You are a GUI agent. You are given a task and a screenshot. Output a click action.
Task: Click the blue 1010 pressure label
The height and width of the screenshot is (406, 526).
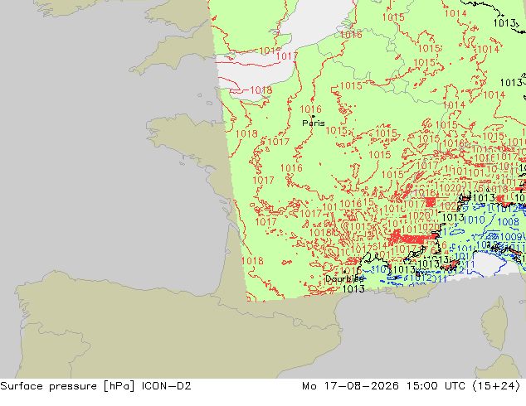point(474,220)
